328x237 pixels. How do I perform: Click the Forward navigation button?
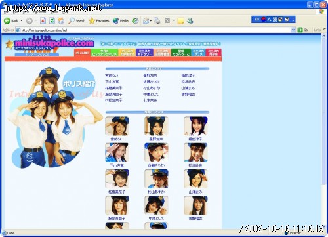tap(30, 21)
